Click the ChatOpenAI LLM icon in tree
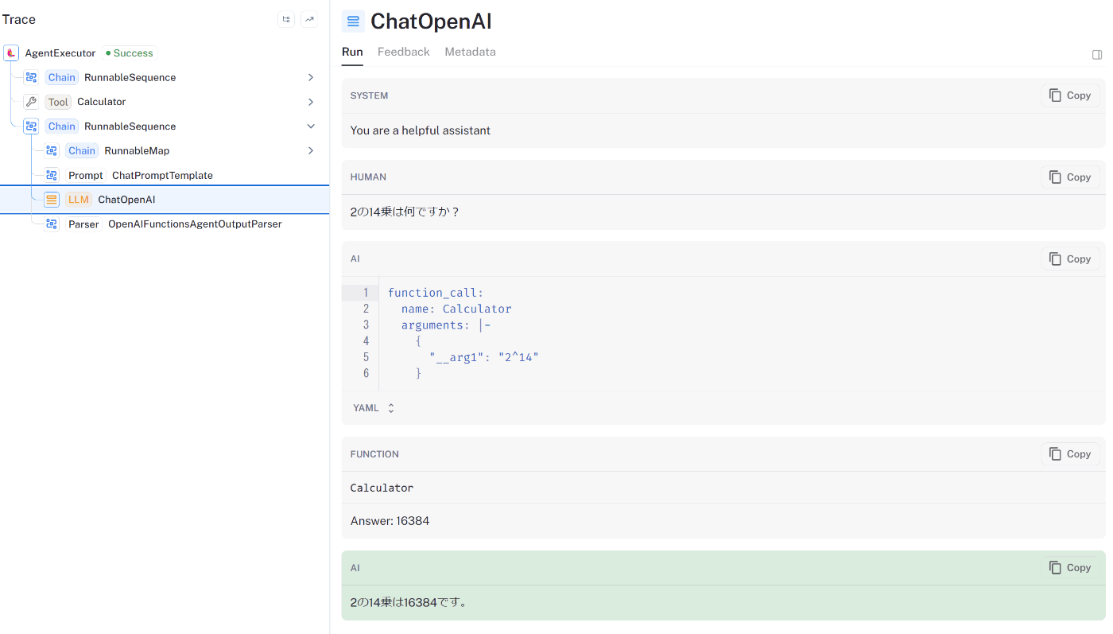 point(52,200)
